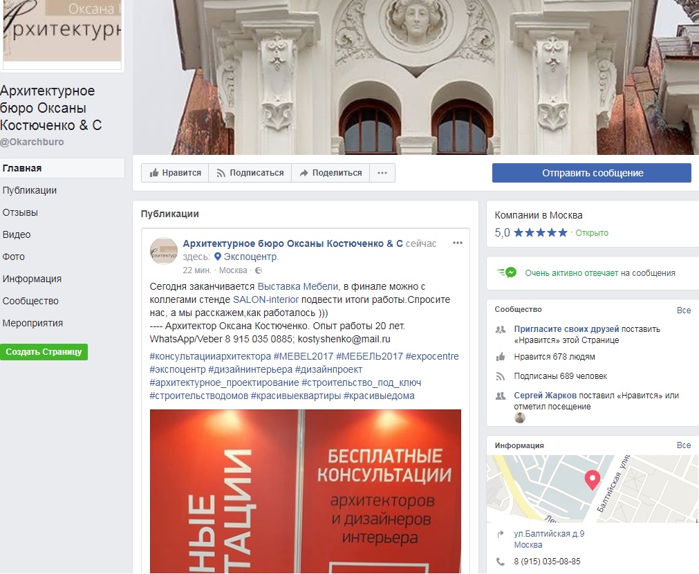Open Сергей Жарков profile link
699x574 pixels.
545,396
